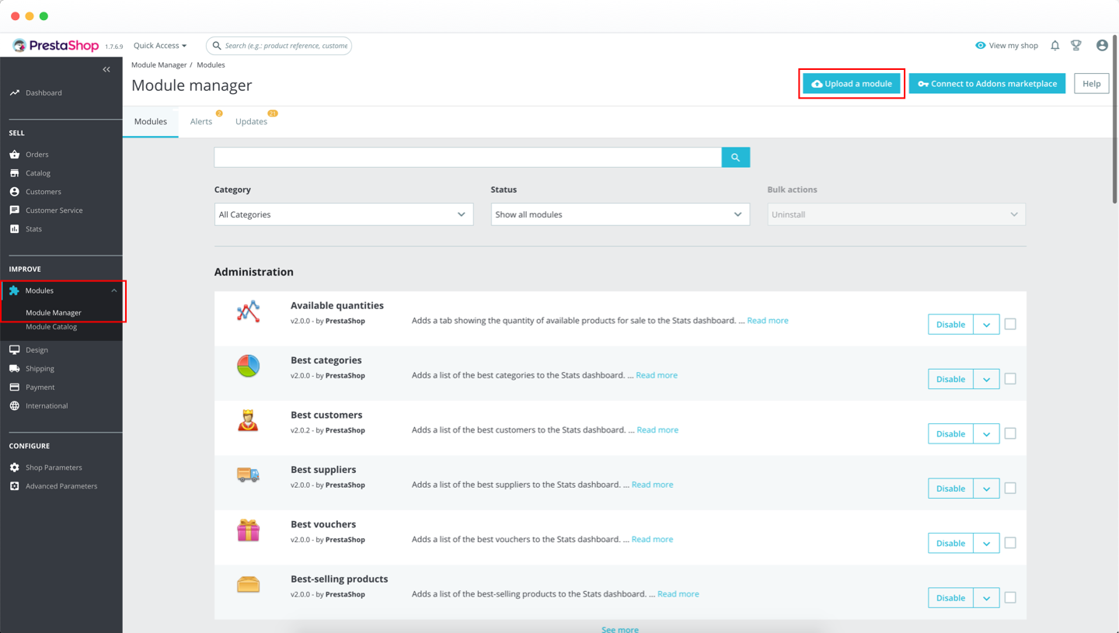Expand actions arrow for Best categories
The width and height of the screenshot is (1119, 633).
(986, 379)
